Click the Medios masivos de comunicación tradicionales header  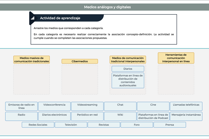[x=32, y=60]
